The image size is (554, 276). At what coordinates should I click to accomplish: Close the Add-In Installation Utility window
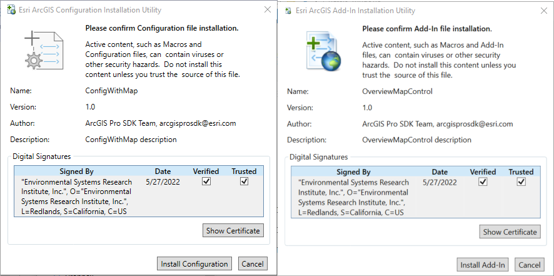[x=544, y=11]
